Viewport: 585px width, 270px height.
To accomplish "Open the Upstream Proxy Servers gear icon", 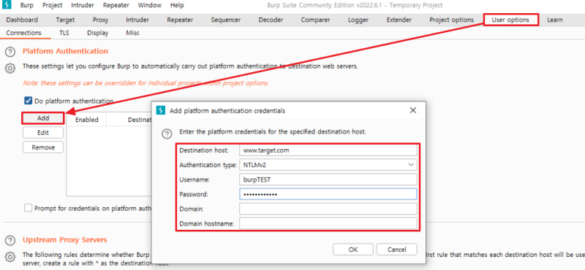I will click(x=10, y=257).
